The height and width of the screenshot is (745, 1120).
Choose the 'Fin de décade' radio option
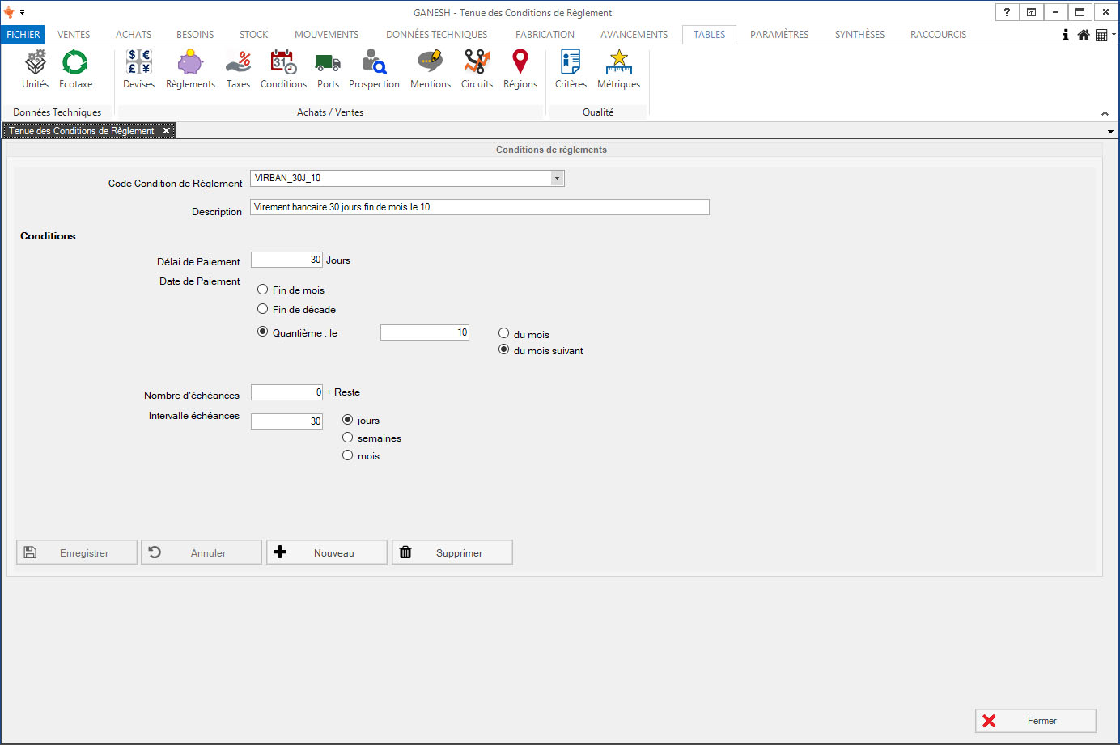(263, 309)
